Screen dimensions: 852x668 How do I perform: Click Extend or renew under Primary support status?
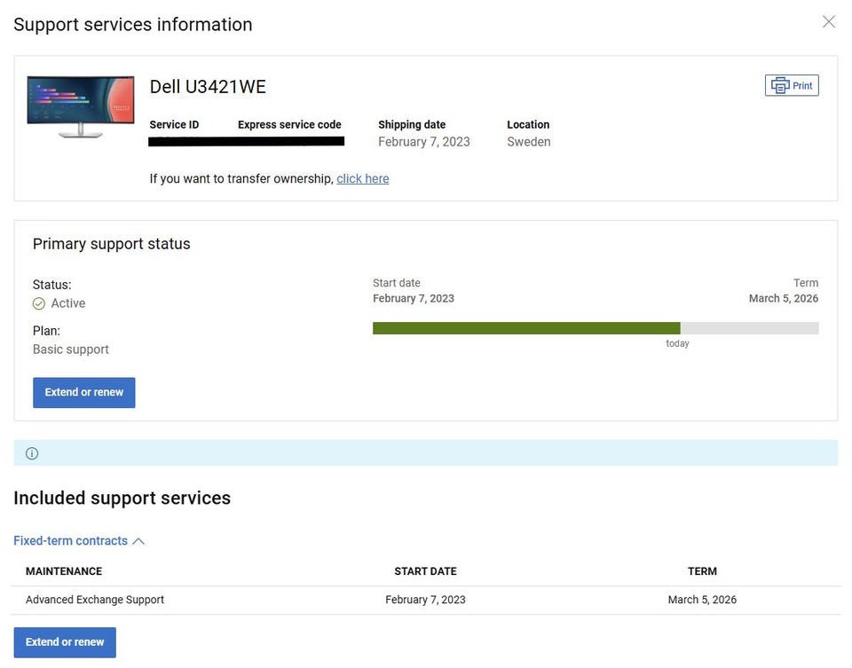pos(83,392)
